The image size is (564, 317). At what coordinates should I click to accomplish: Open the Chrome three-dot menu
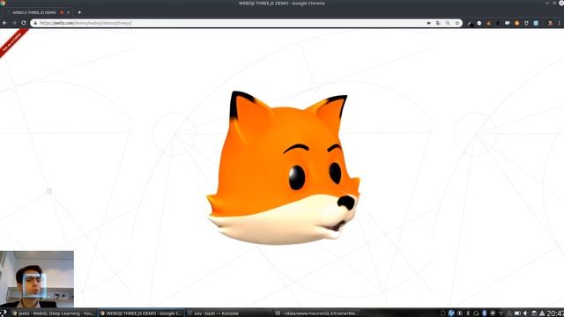(560, 23)
